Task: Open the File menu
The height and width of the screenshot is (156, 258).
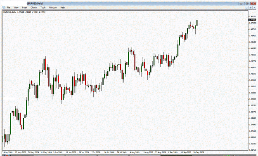Action: click(9, 7)
